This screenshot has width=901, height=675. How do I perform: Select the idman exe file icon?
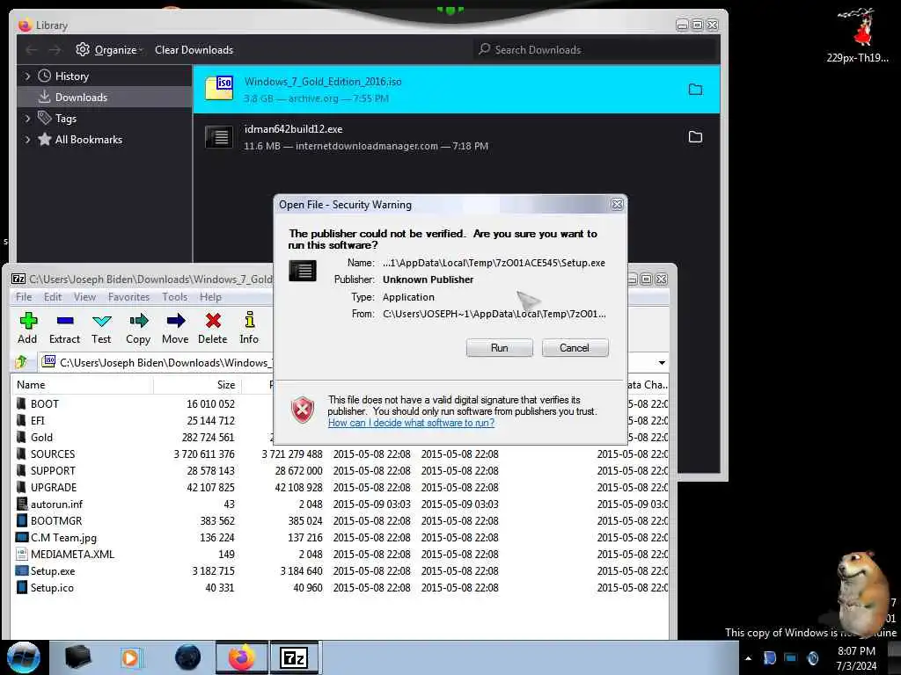point(219,137)
